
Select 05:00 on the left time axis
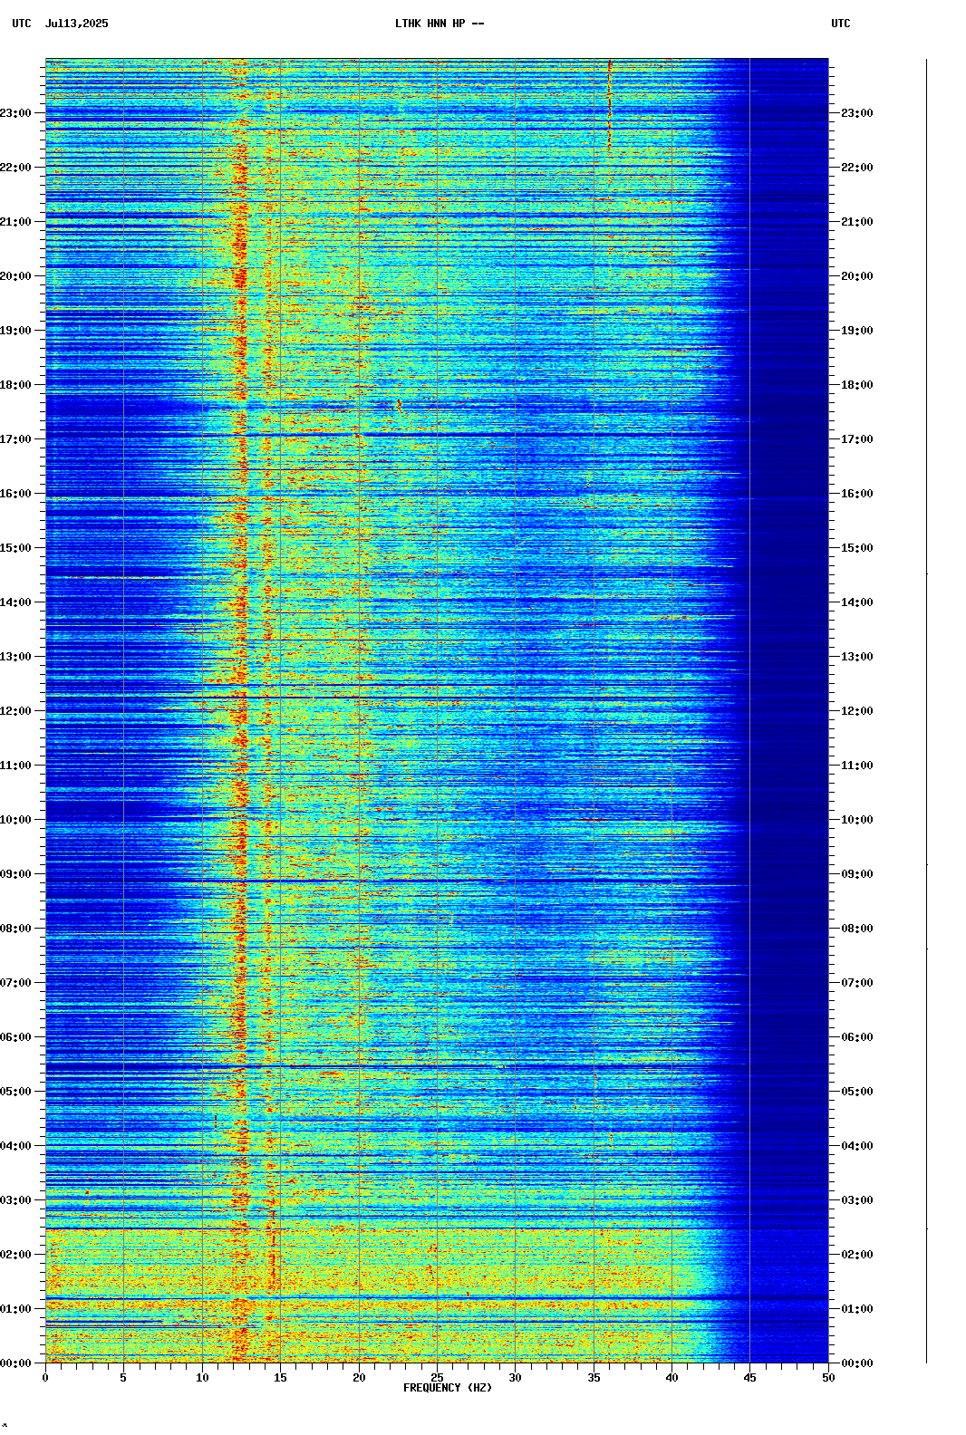click(x=15, y=1092)
